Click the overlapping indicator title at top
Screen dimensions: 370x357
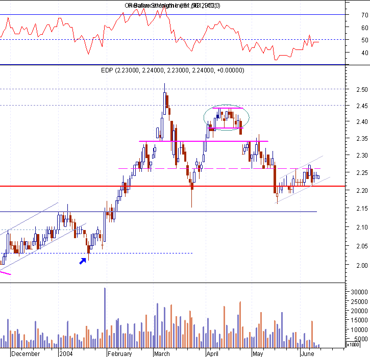point(172,6)
